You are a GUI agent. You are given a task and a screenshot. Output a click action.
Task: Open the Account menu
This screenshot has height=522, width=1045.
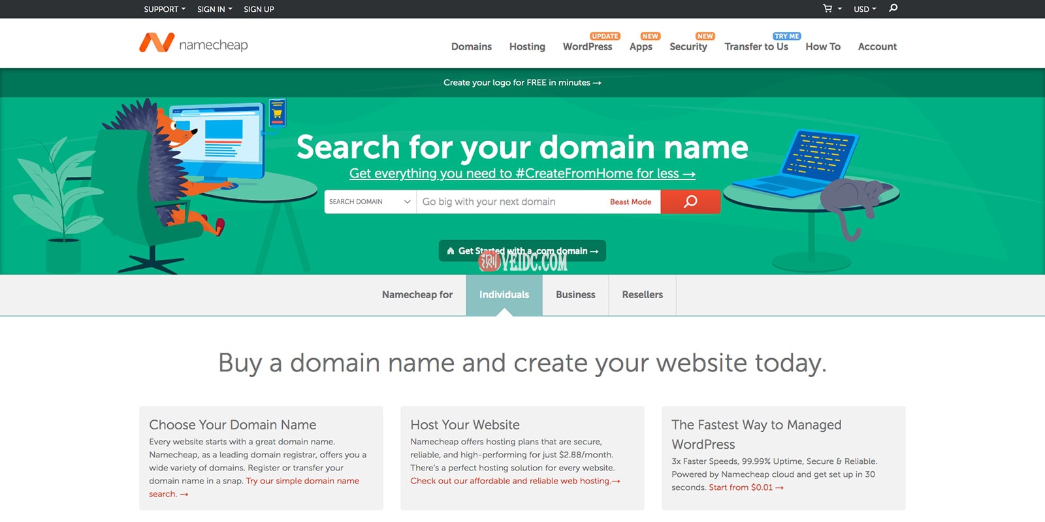[877, 46]
